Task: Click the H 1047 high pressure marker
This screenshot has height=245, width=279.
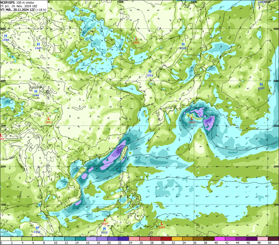Action: click(38, 46)
